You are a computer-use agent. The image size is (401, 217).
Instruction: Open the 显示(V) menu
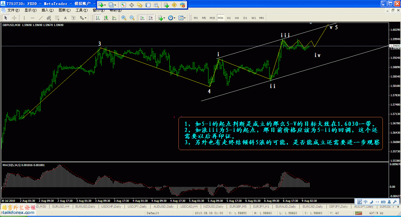pyautogui.click(x=31, y=10)
